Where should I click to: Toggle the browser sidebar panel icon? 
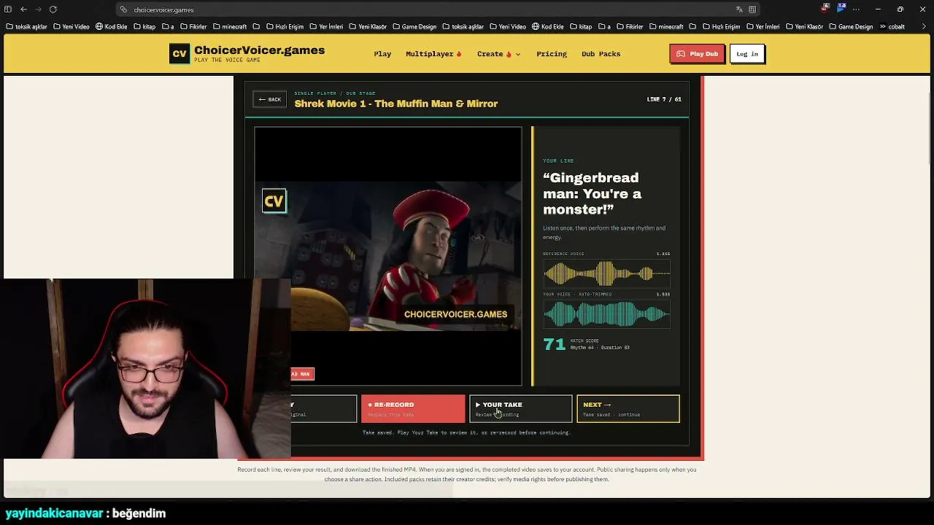tap(8, 9)
